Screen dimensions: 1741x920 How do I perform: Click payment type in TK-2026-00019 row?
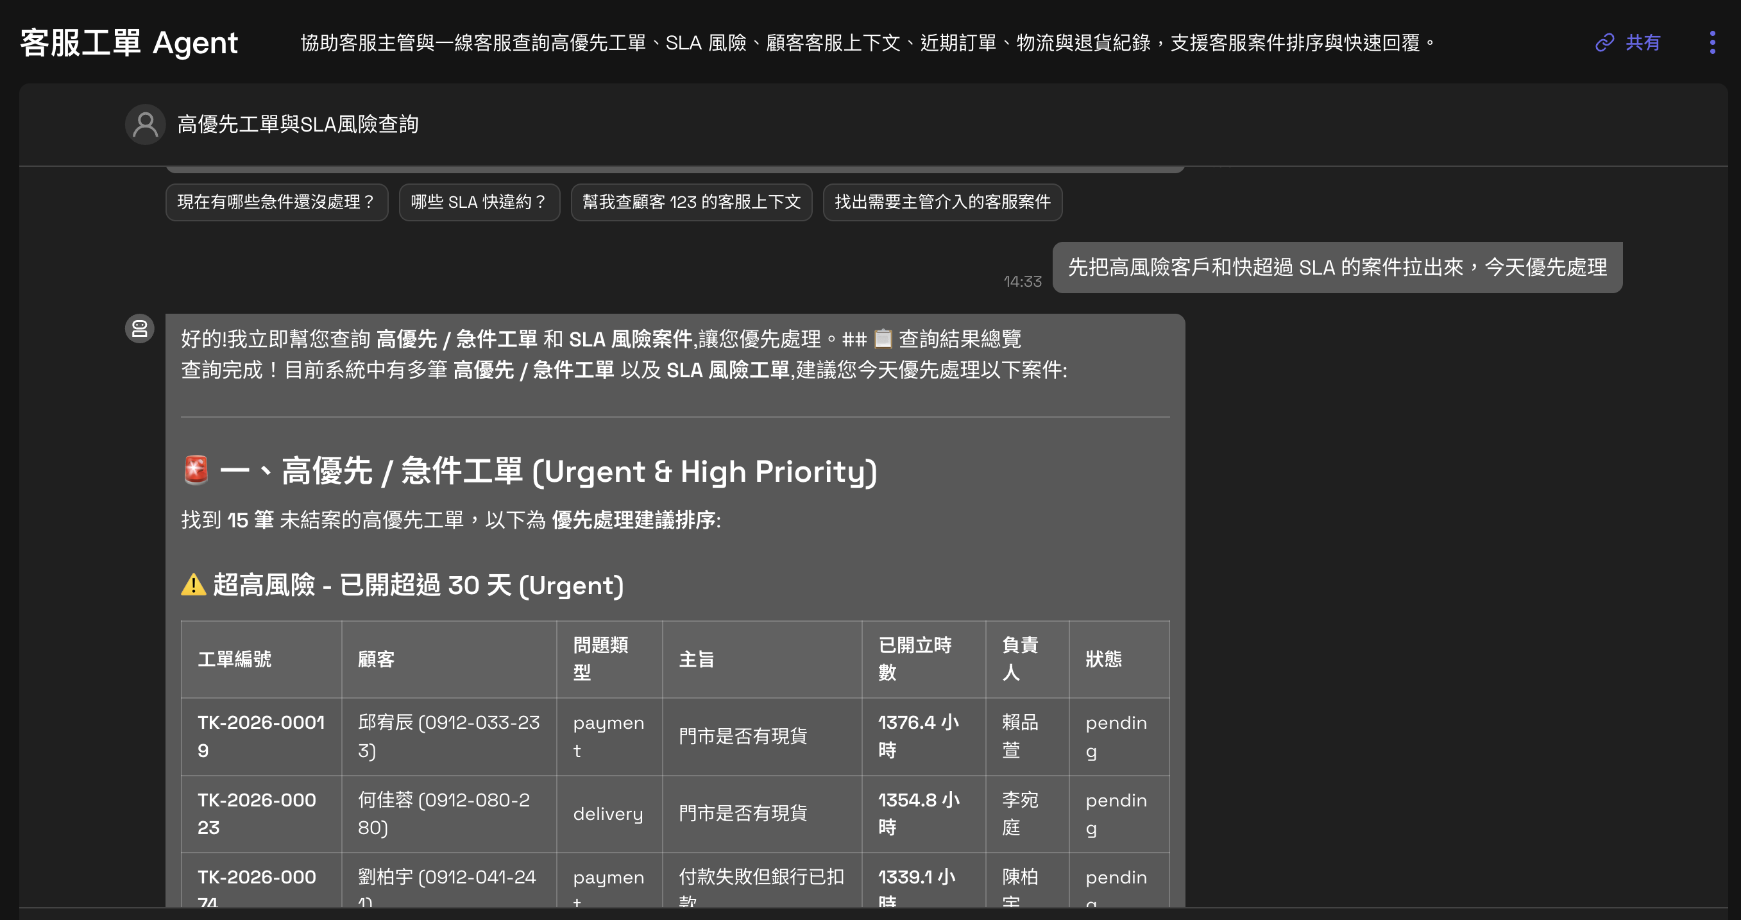608,737
